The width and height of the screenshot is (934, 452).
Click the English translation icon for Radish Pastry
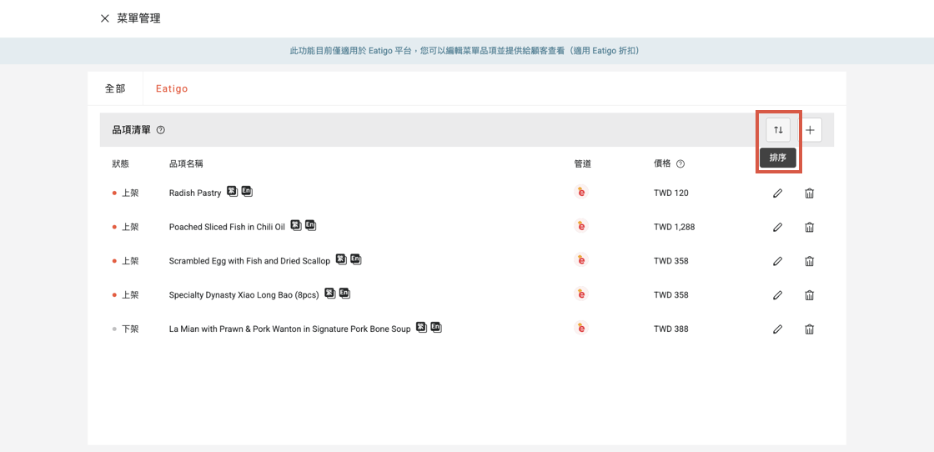pos(247,192)
